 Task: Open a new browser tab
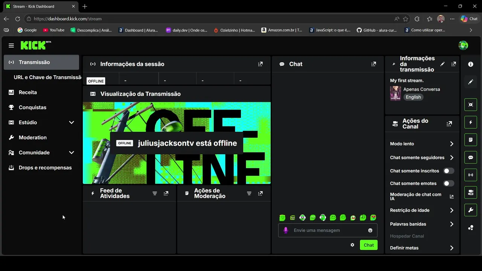[x=85, y=6]
